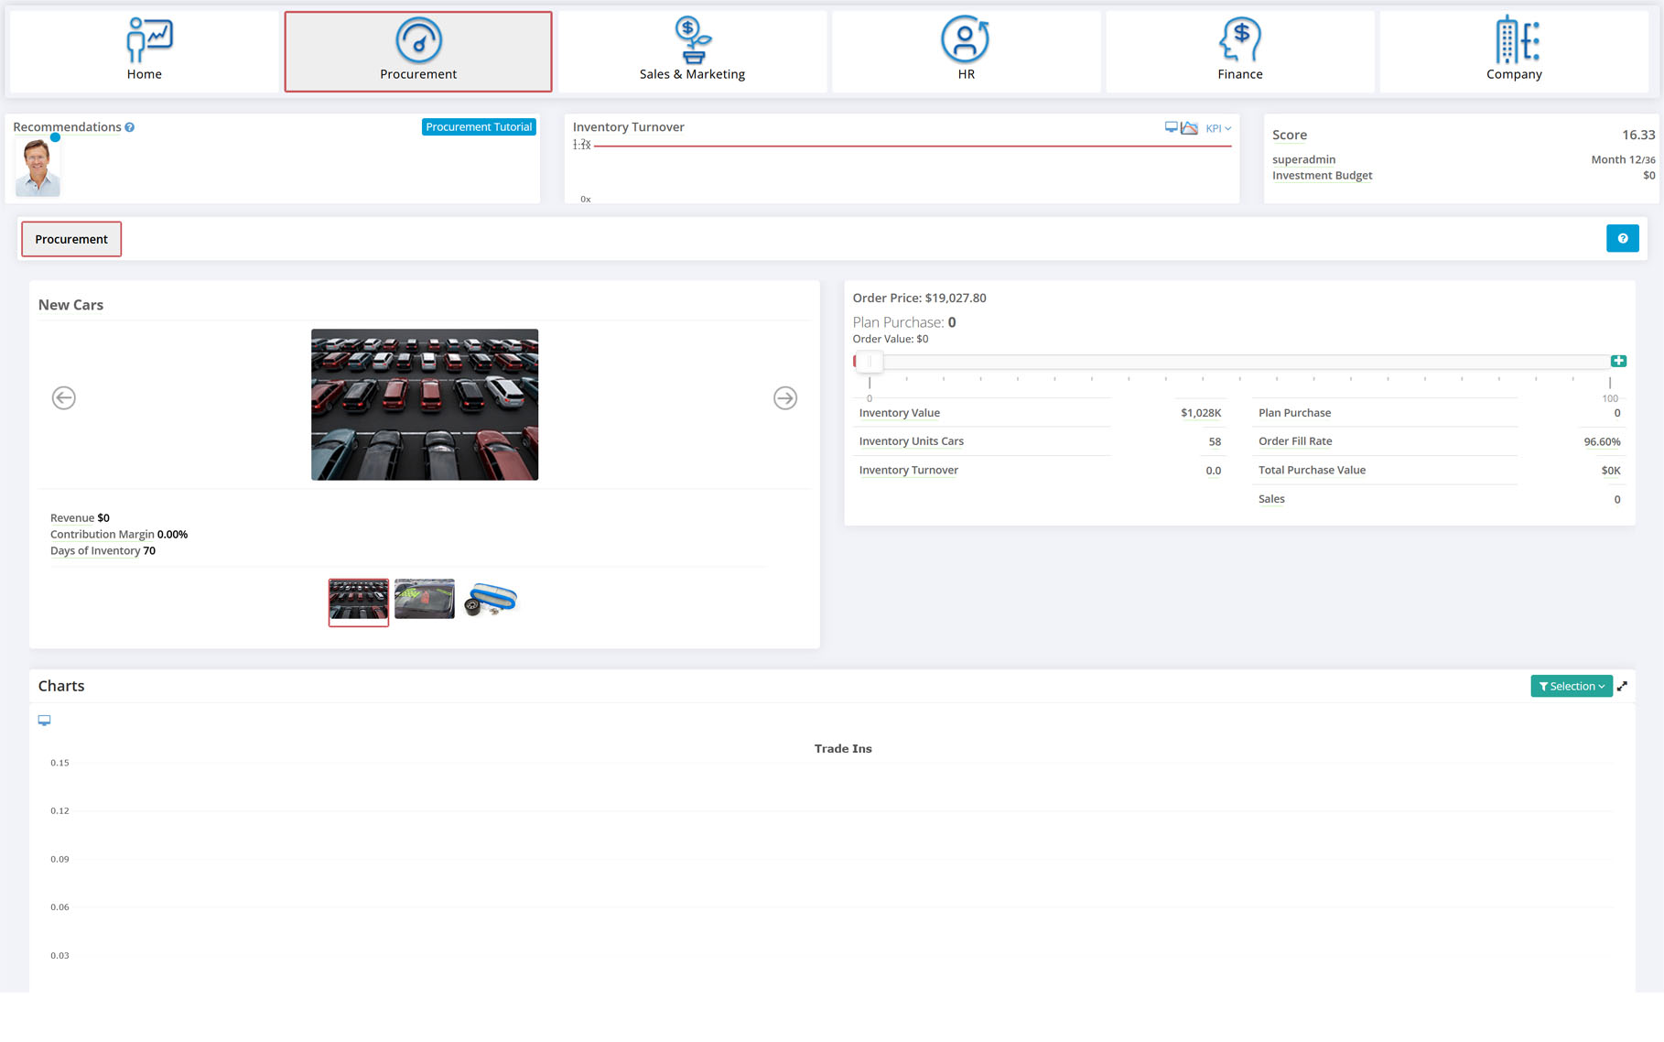Viewport: 1664px width, 1042px height.
Task: Click the Procurement sub-tab button
Action: (x=71, y=239)
